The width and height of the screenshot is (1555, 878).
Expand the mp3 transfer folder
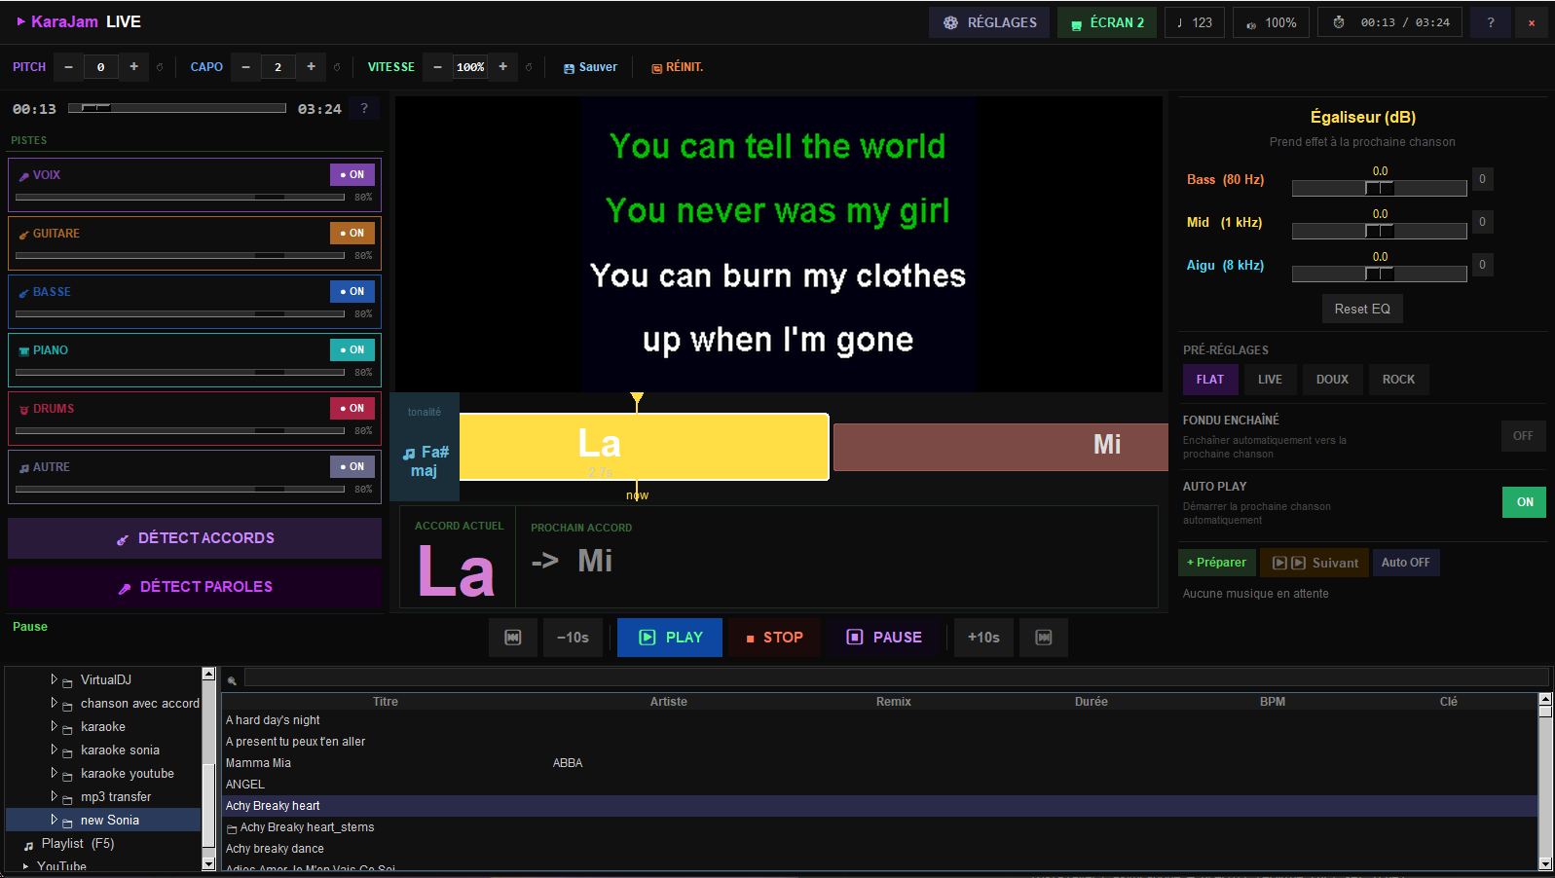[x=54, y=796]
